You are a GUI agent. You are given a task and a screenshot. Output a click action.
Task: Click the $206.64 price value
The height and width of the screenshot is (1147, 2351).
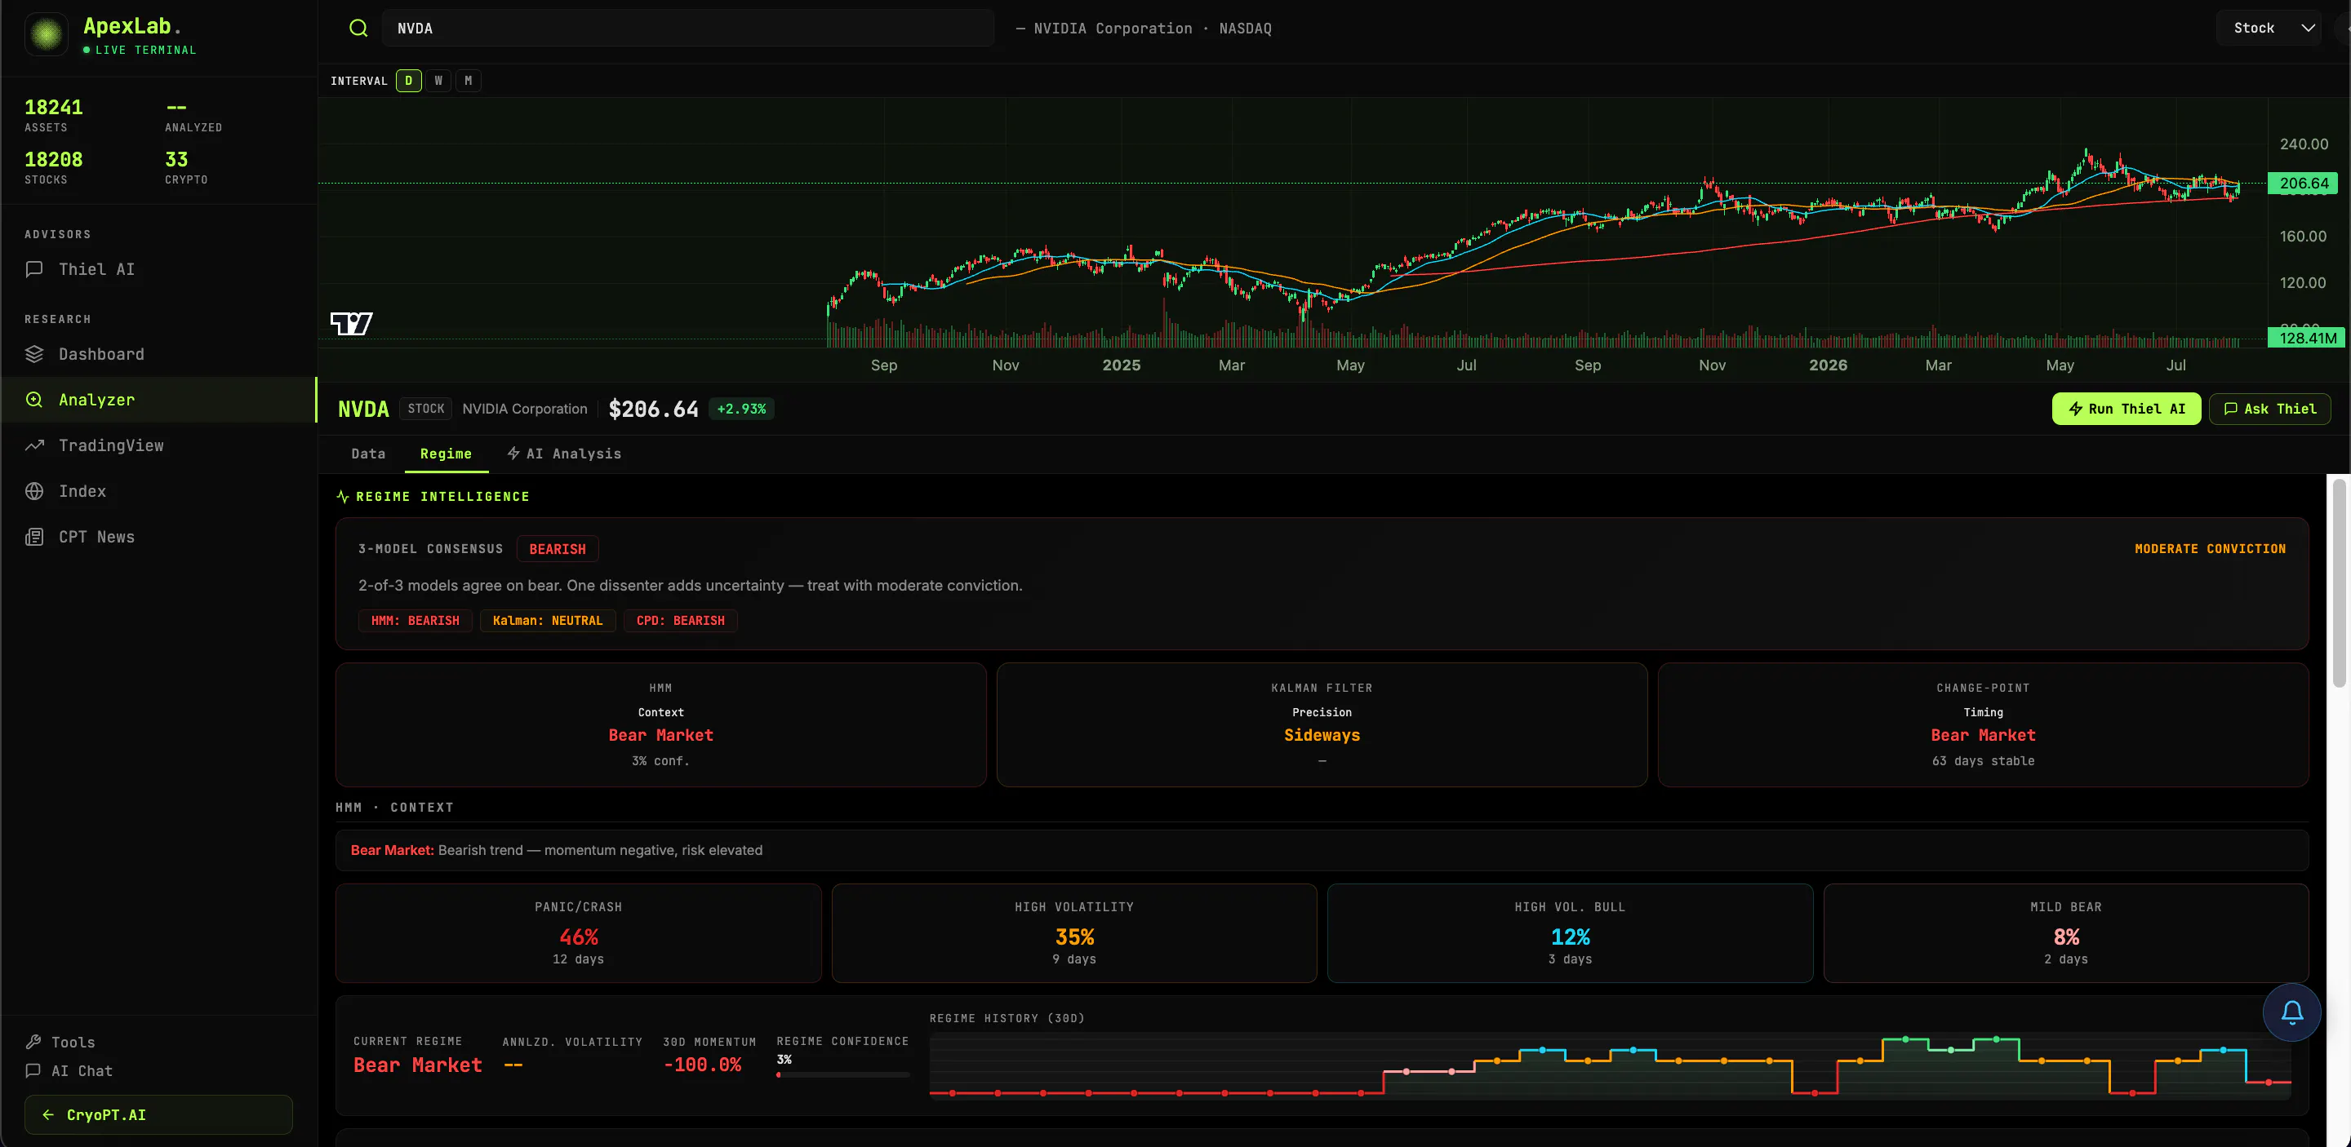[653, 409]
